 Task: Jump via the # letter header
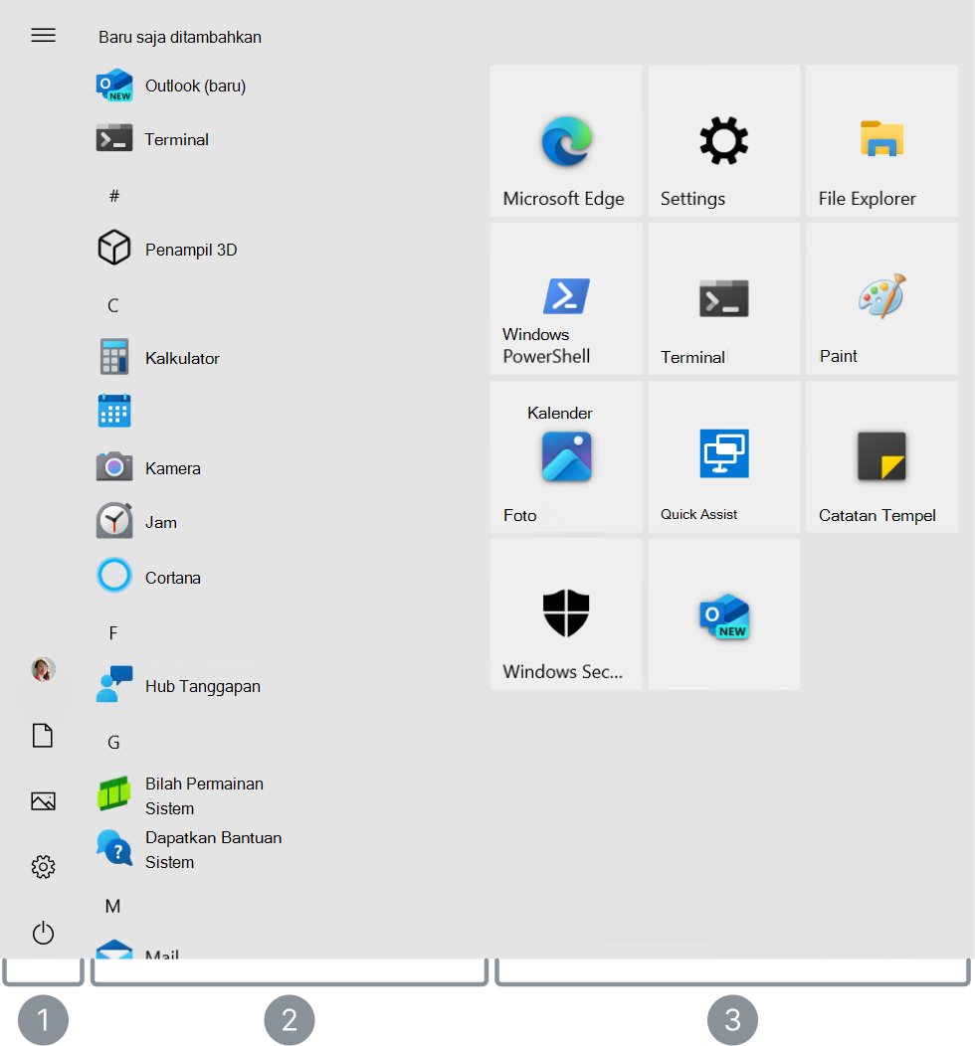114,196
